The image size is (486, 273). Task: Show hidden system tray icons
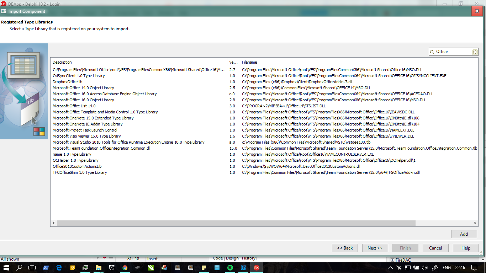[391, 268]
